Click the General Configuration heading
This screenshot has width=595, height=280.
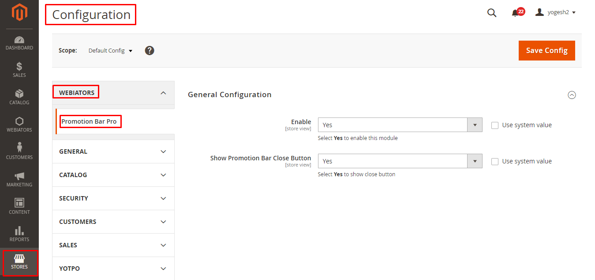pos(229,95)
